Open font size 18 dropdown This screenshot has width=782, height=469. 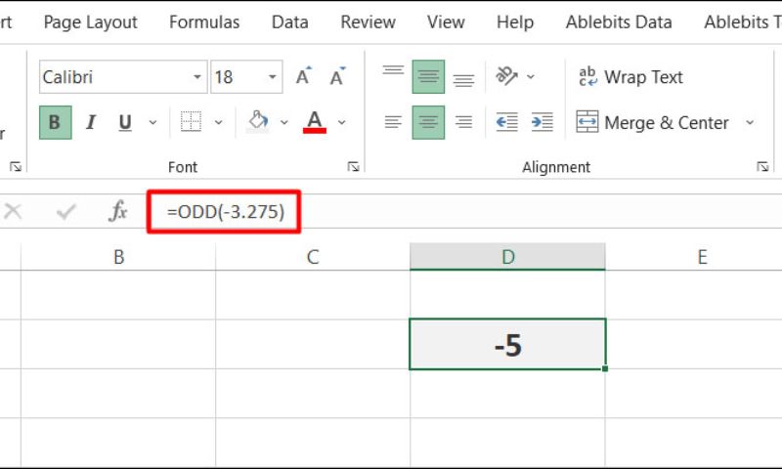[273, 77]
